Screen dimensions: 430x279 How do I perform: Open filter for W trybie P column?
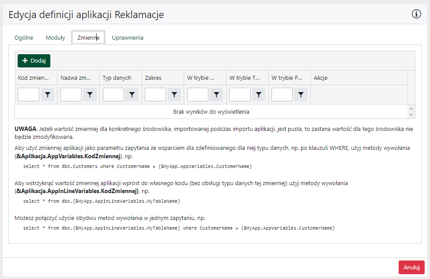301,94
